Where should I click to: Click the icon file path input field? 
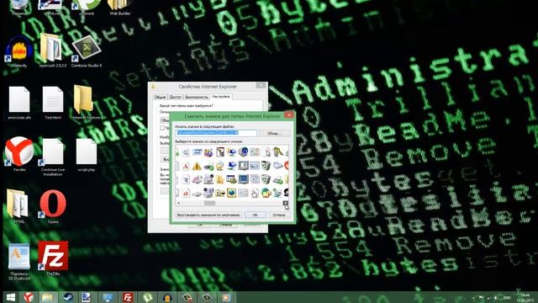click(x=216, y=133)
